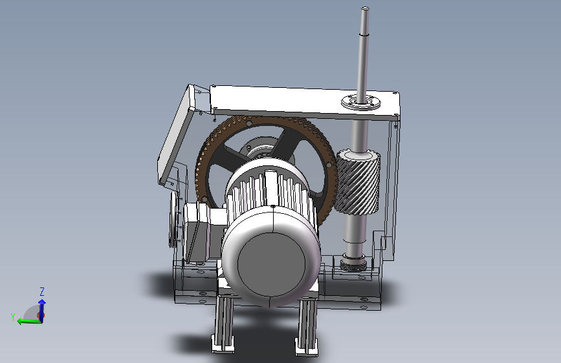Viewport: 561px width, 363px height.
Task: Click the blue Z axis of the triad
Action: tap(42, 310)
